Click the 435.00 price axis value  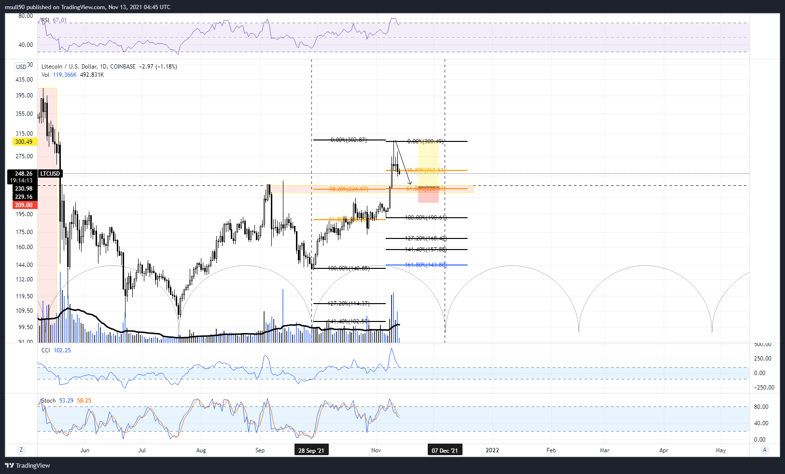pos(24,80)
